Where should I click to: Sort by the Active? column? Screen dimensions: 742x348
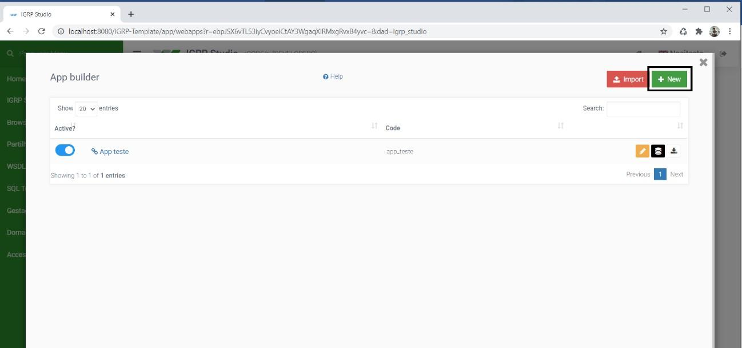coord(65,128)
